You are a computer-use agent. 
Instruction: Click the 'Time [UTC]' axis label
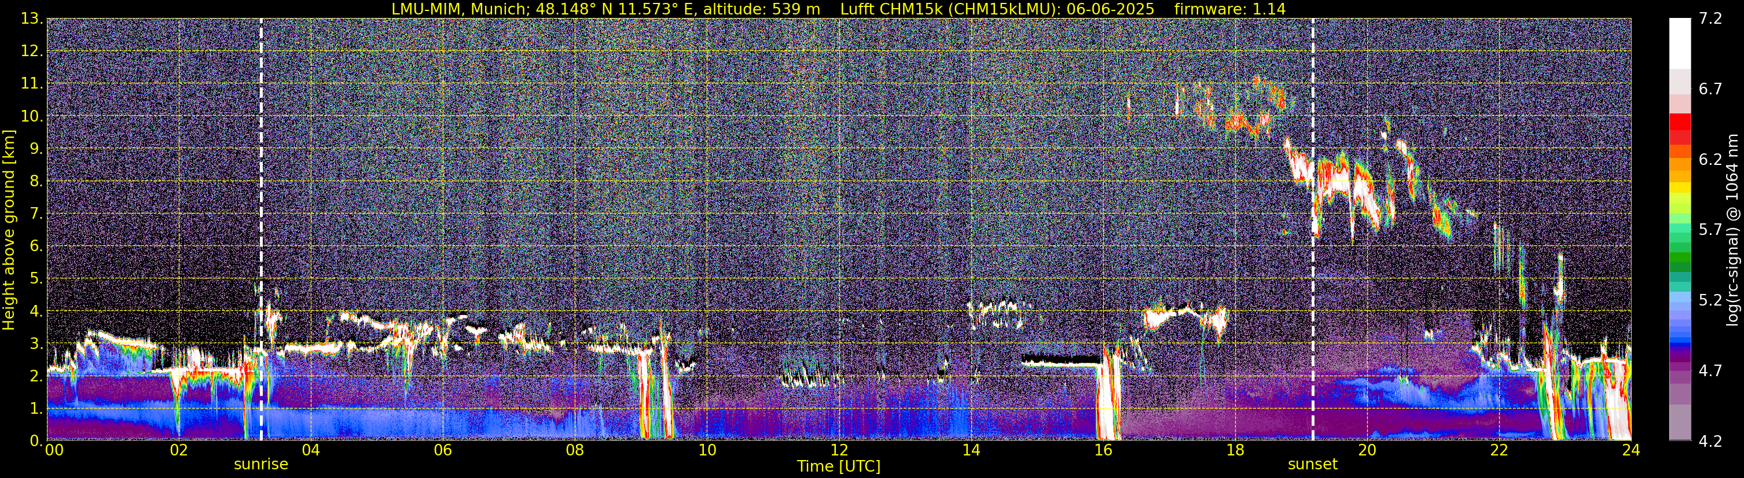coord(839,466)
